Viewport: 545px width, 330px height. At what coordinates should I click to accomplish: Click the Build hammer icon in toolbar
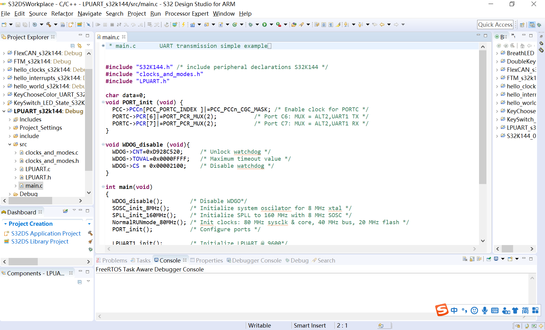point(48,25)
